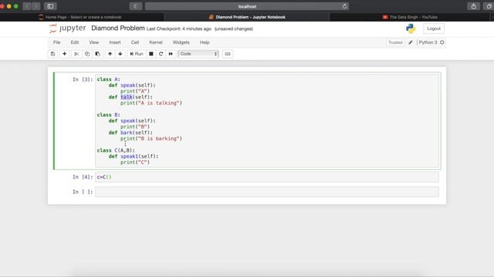The image size is (494, 277).
Task: Cut selected cells with scissors icon
Action: pyautogui.click(x=76, y=54)
